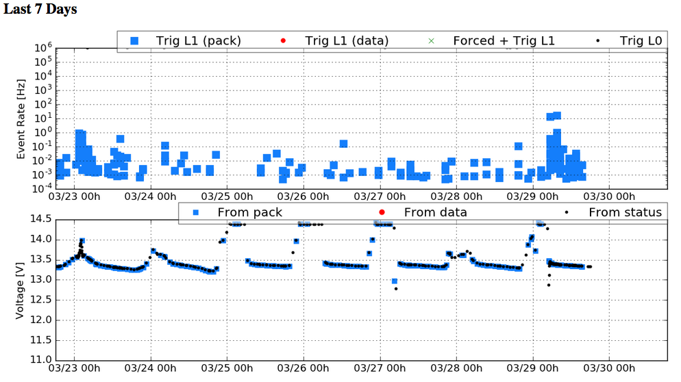
Task: Click the red dot marker for From data
Action: pyautogui.click(x=382, y=212)
